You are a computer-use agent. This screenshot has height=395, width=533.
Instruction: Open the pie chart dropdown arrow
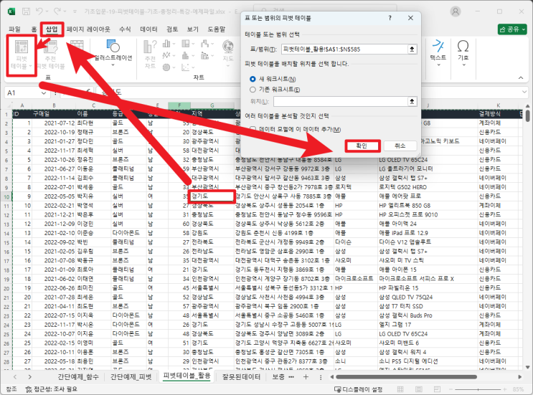(x=174, y=67)
